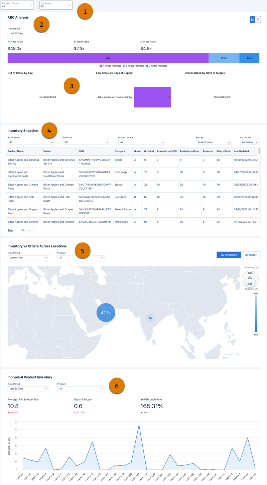Toggle B-Grade Products legend entry

click(x=133, y=66)
